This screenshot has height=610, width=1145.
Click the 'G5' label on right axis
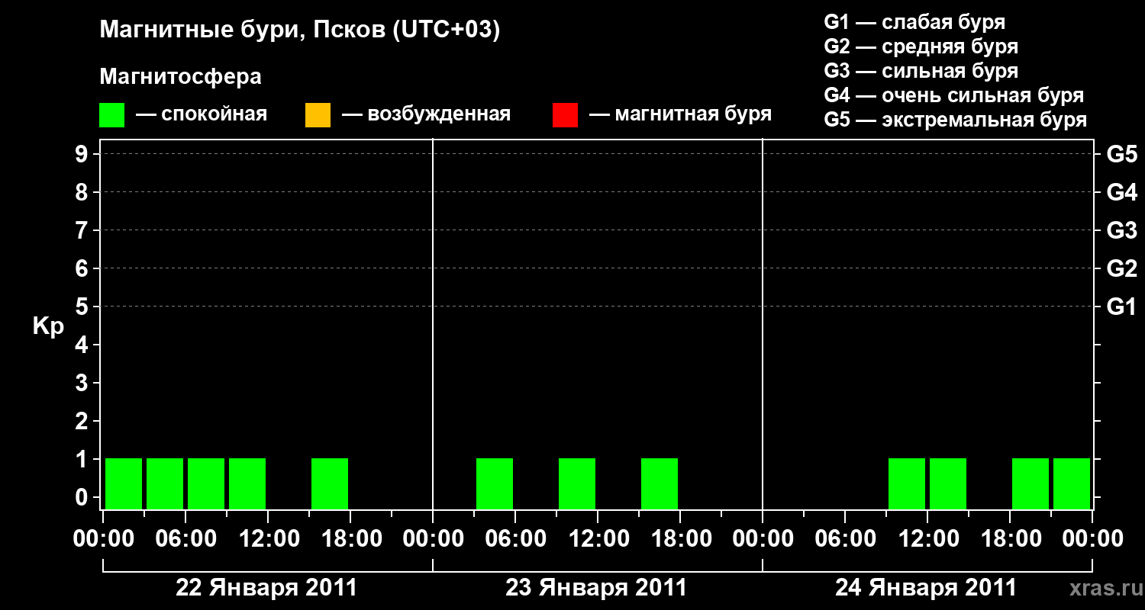pyautogui.click(x=1121, y=154)
